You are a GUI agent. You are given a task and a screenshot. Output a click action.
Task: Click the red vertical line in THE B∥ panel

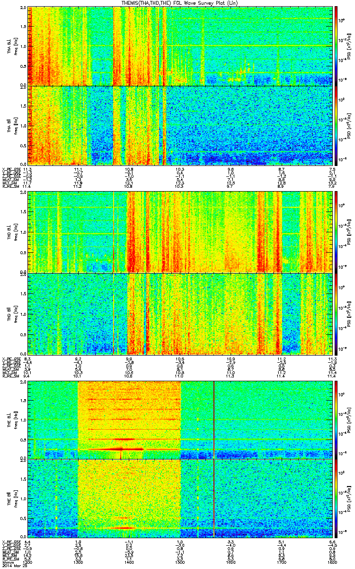[214, 498]
